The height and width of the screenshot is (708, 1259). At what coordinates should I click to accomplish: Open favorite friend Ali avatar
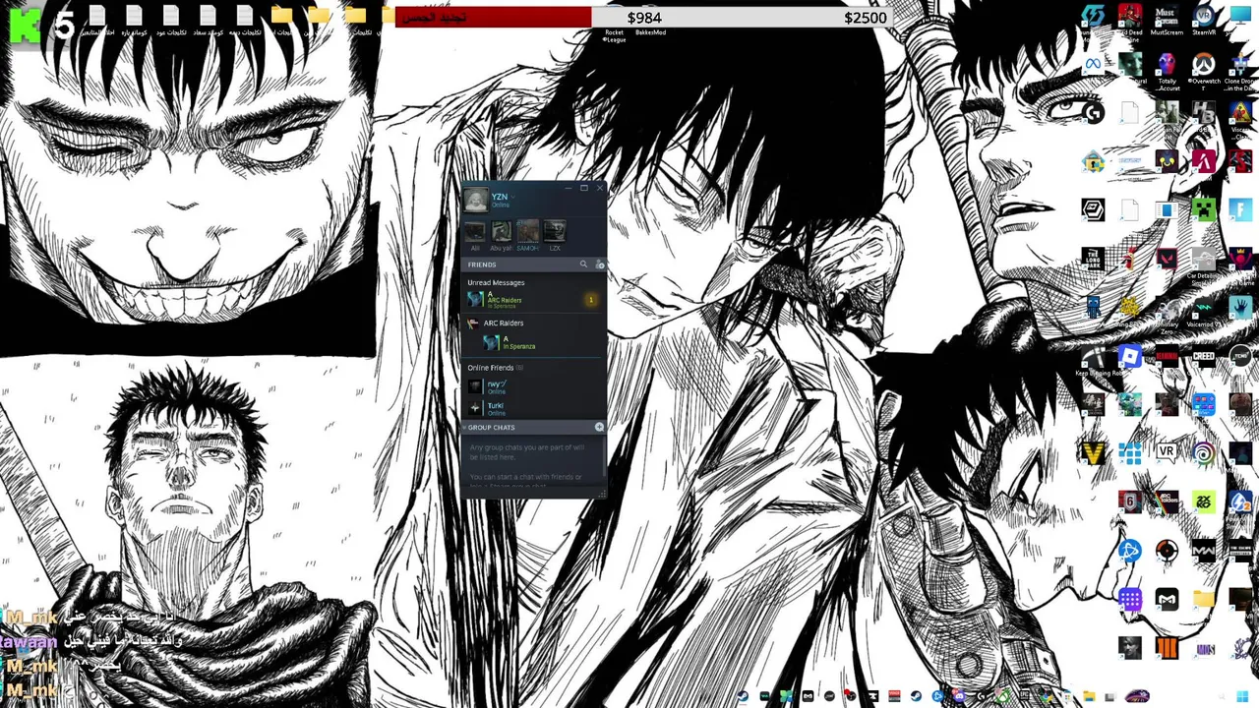475,231
